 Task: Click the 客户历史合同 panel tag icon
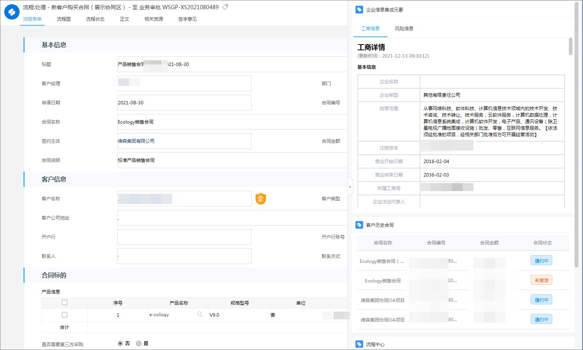(x=359, y=225)
